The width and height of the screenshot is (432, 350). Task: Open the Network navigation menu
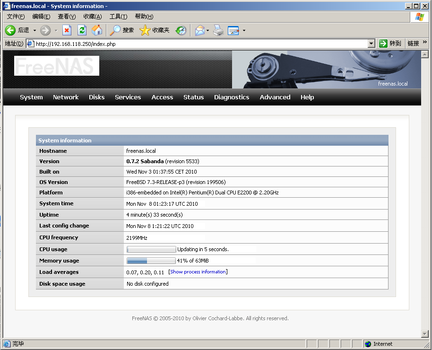66,97
